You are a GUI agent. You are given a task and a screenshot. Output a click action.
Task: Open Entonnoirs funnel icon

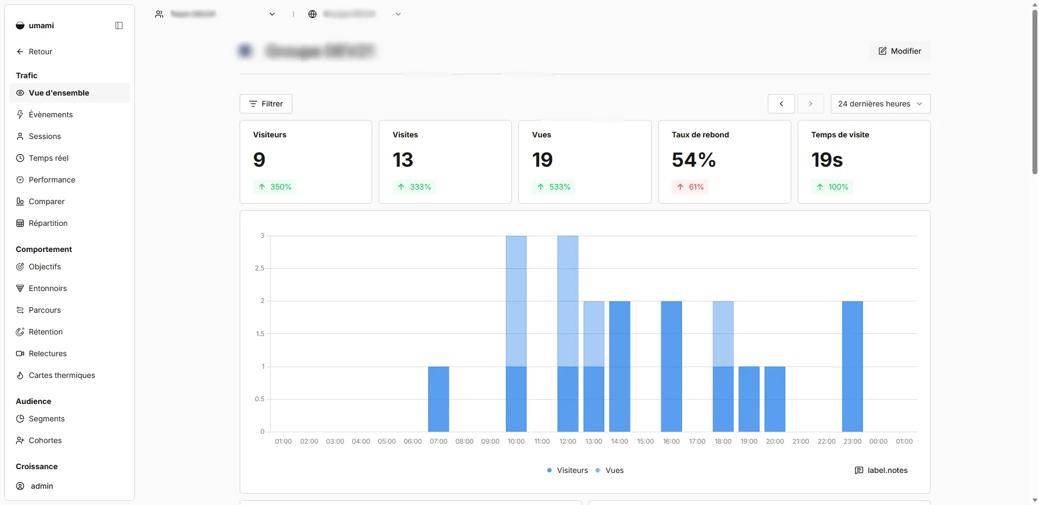tap(20, 288)
